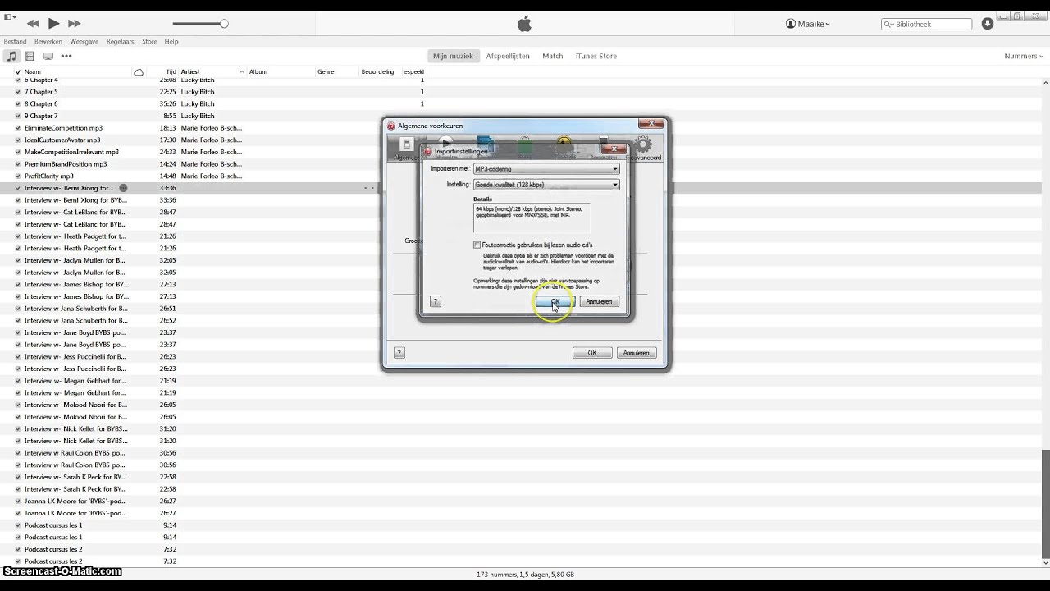This screenshot has width=1050, height=591.
Task: Toggle the check-all column header checkmark
Action: click(x=18, y=72)
